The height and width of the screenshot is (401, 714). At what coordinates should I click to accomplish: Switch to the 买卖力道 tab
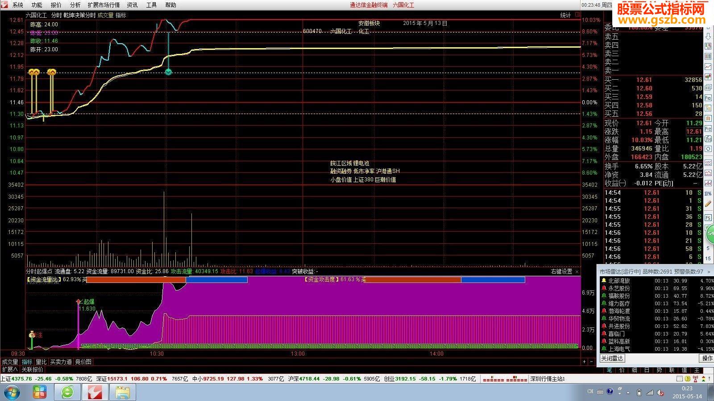coord(61,362)
